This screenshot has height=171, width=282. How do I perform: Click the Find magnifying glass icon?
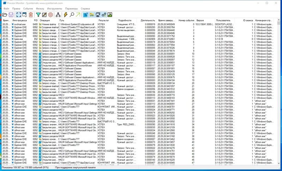coord(72,15)
